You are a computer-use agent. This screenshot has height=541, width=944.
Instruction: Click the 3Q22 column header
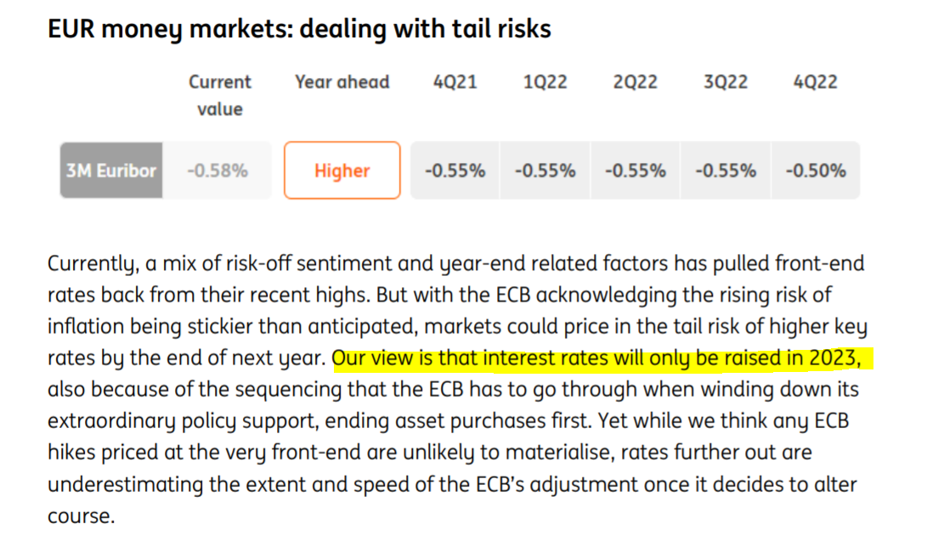point(725,82)
